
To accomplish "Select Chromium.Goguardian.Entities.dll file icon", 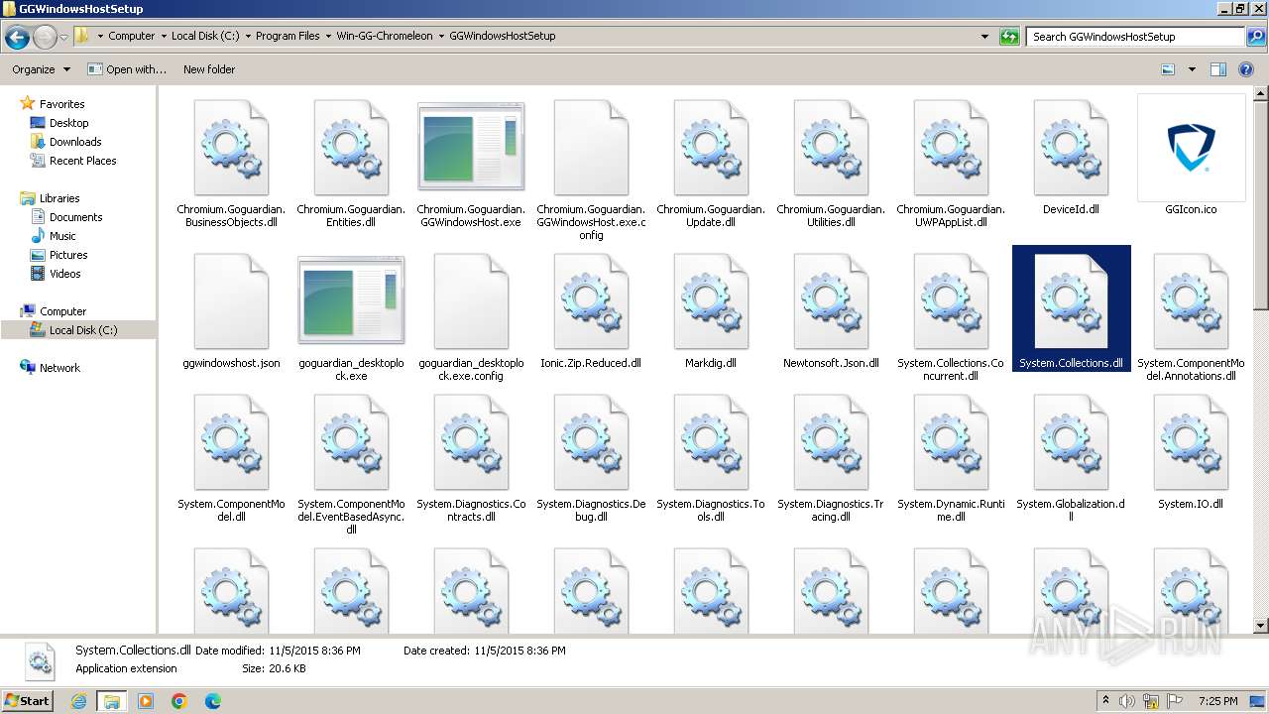I will point(351,148).
